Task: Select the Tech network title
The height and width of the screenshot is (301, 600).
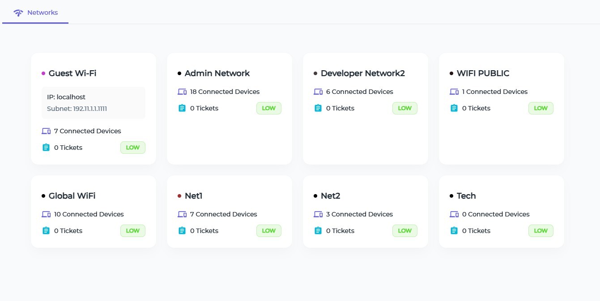Action: 466,196
